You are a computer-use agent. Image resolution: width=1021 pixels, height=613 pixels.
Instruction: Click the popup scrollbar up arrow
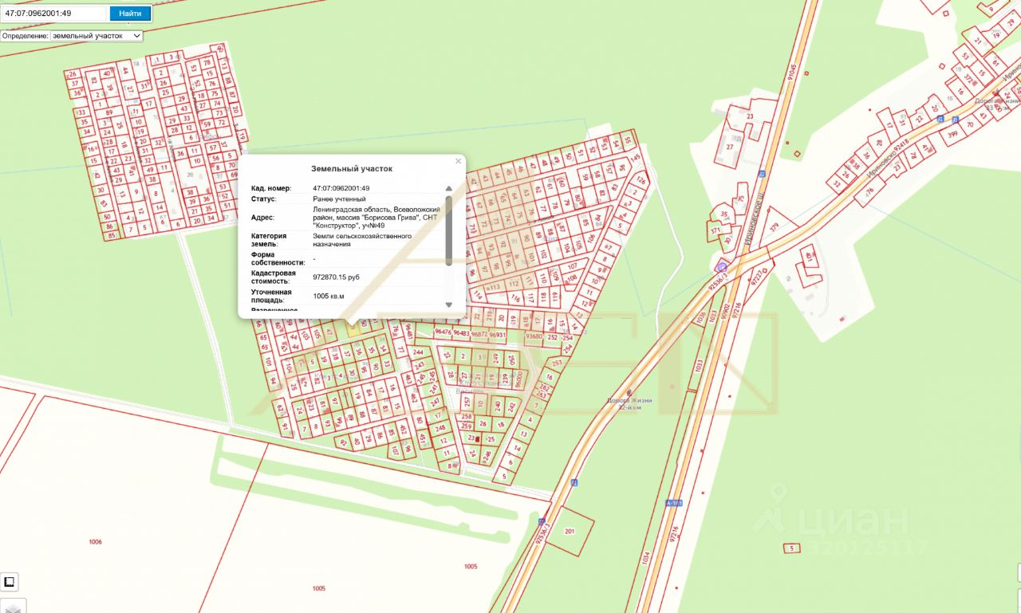448,189
